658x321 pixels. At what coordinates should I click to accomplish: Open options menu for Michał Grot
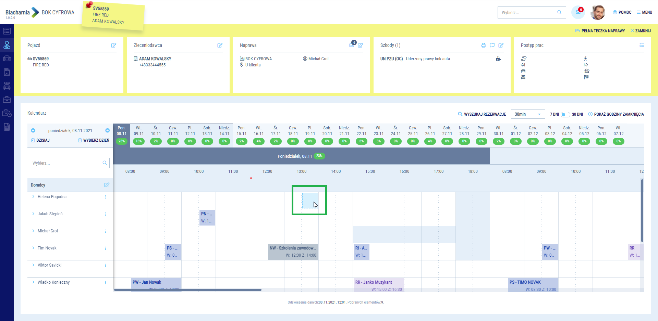click(105, 231)
